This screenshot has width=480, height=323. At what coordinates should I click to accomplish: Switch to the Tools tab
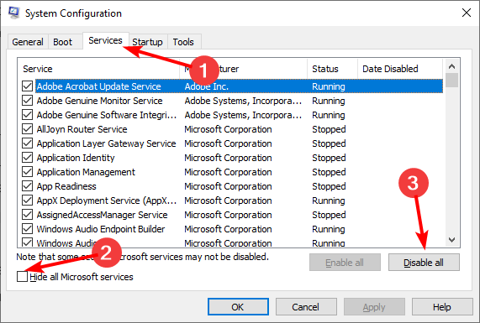tap(183, 42)
